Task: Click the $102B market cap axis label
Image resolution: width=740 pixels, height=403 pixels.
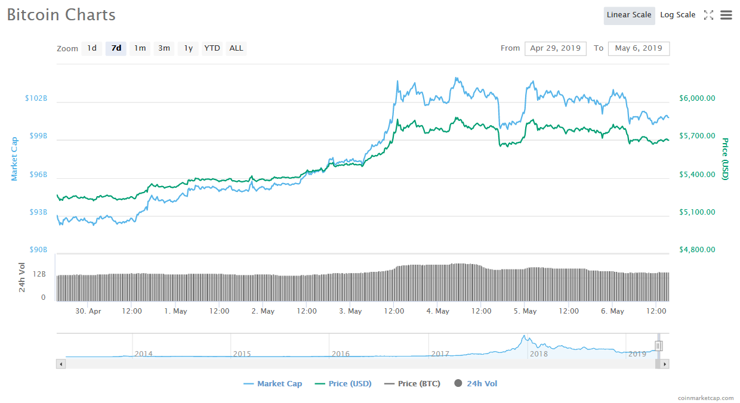Action: pyautogui.click(x=36, y=98)
